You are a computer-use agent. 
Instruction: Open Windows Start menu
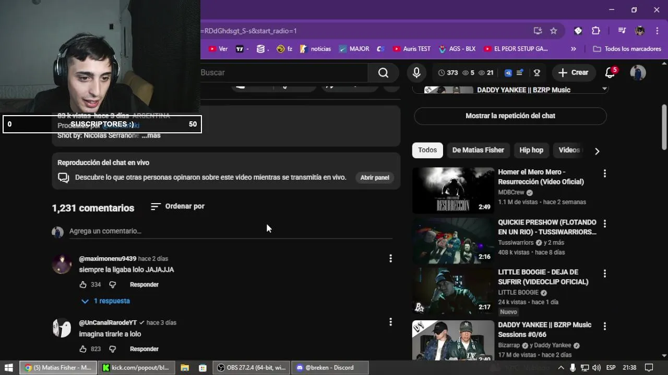coord(9,368)
